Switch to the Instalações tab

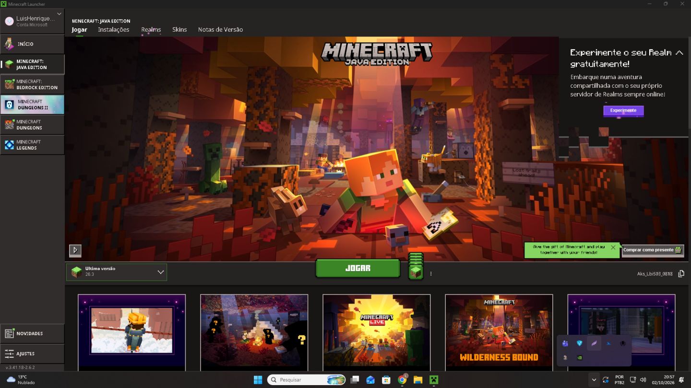(114, 30)
